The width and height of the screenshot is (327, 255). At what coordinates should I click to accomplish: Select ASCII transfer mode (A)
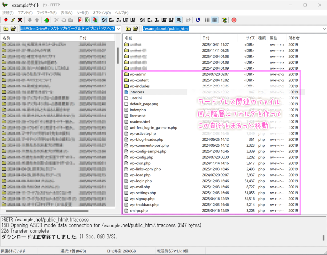tap(80, 20)
